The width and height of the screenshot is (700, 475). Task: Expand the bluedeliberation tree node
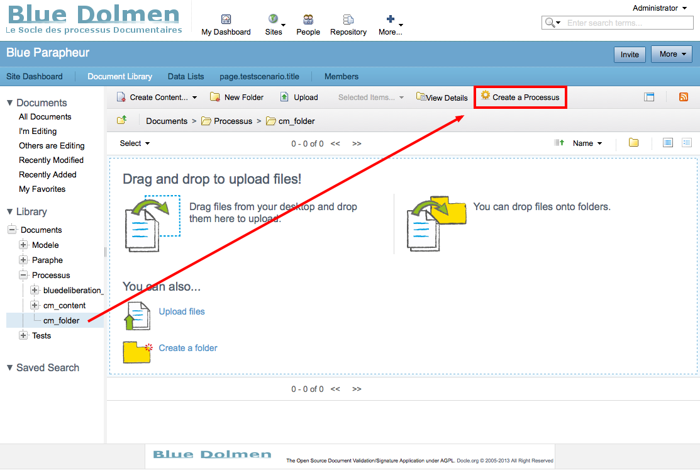coord(35,290)
